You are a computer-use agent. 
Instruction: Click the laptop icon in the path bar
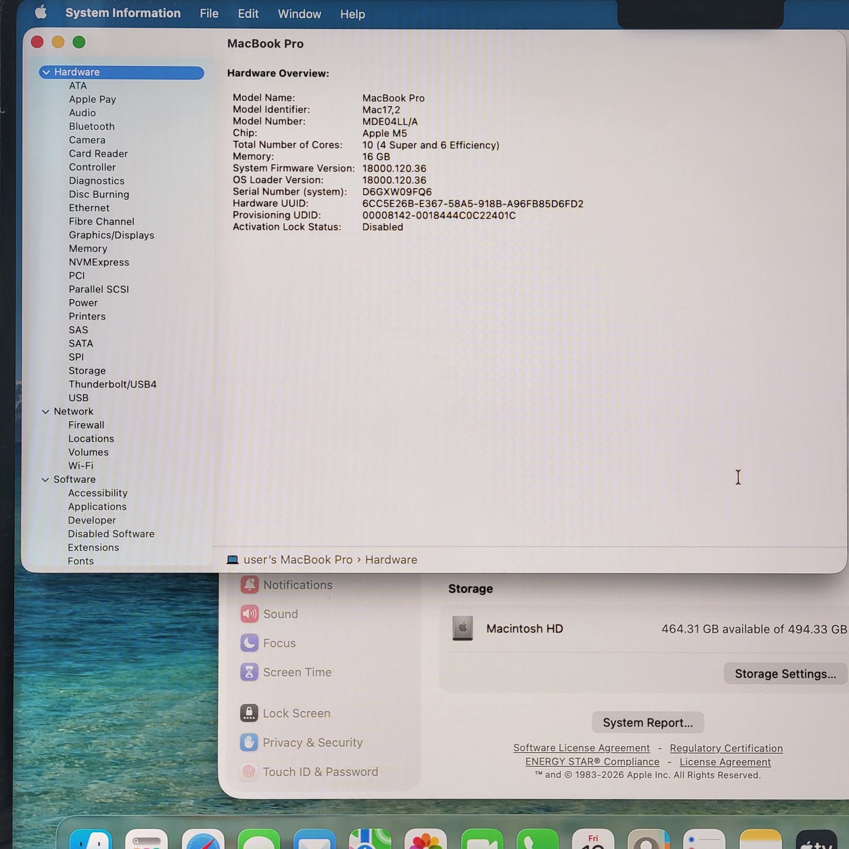[233, 560]
